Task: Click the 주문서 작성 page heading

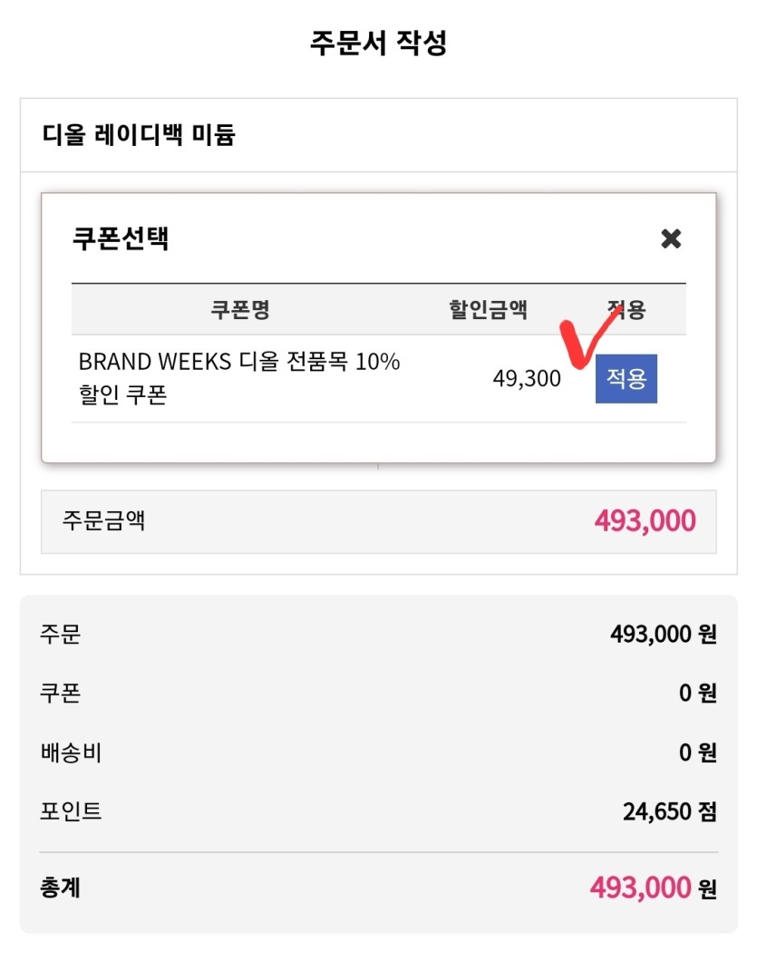Action: pos(378,43)
